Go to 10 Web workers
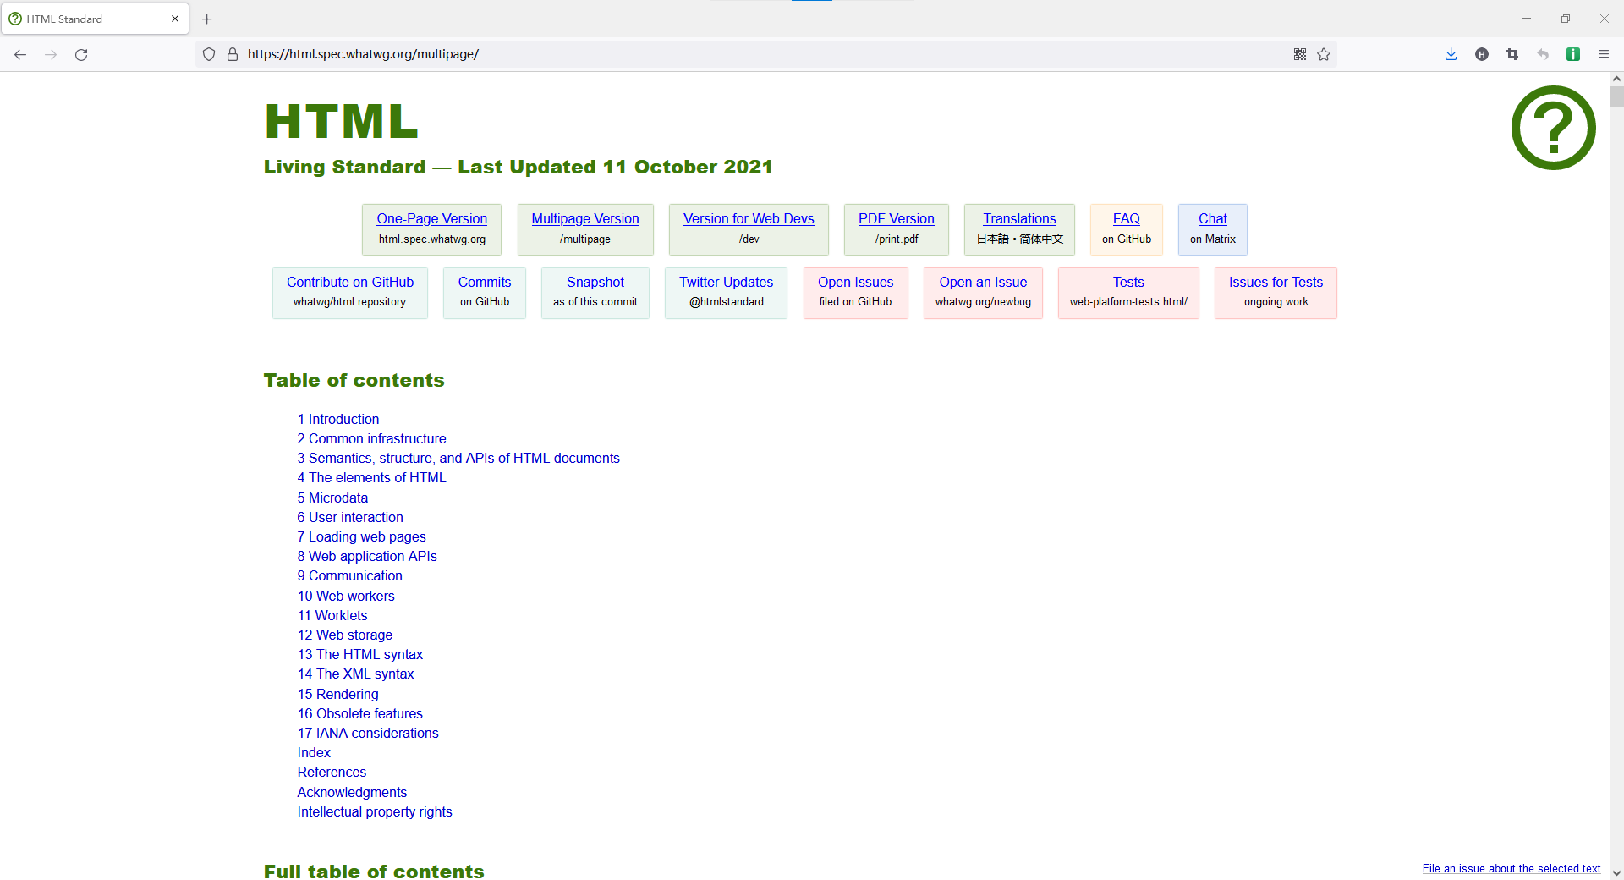This screenshot has width=1624, height=880. tap(346, 596)
